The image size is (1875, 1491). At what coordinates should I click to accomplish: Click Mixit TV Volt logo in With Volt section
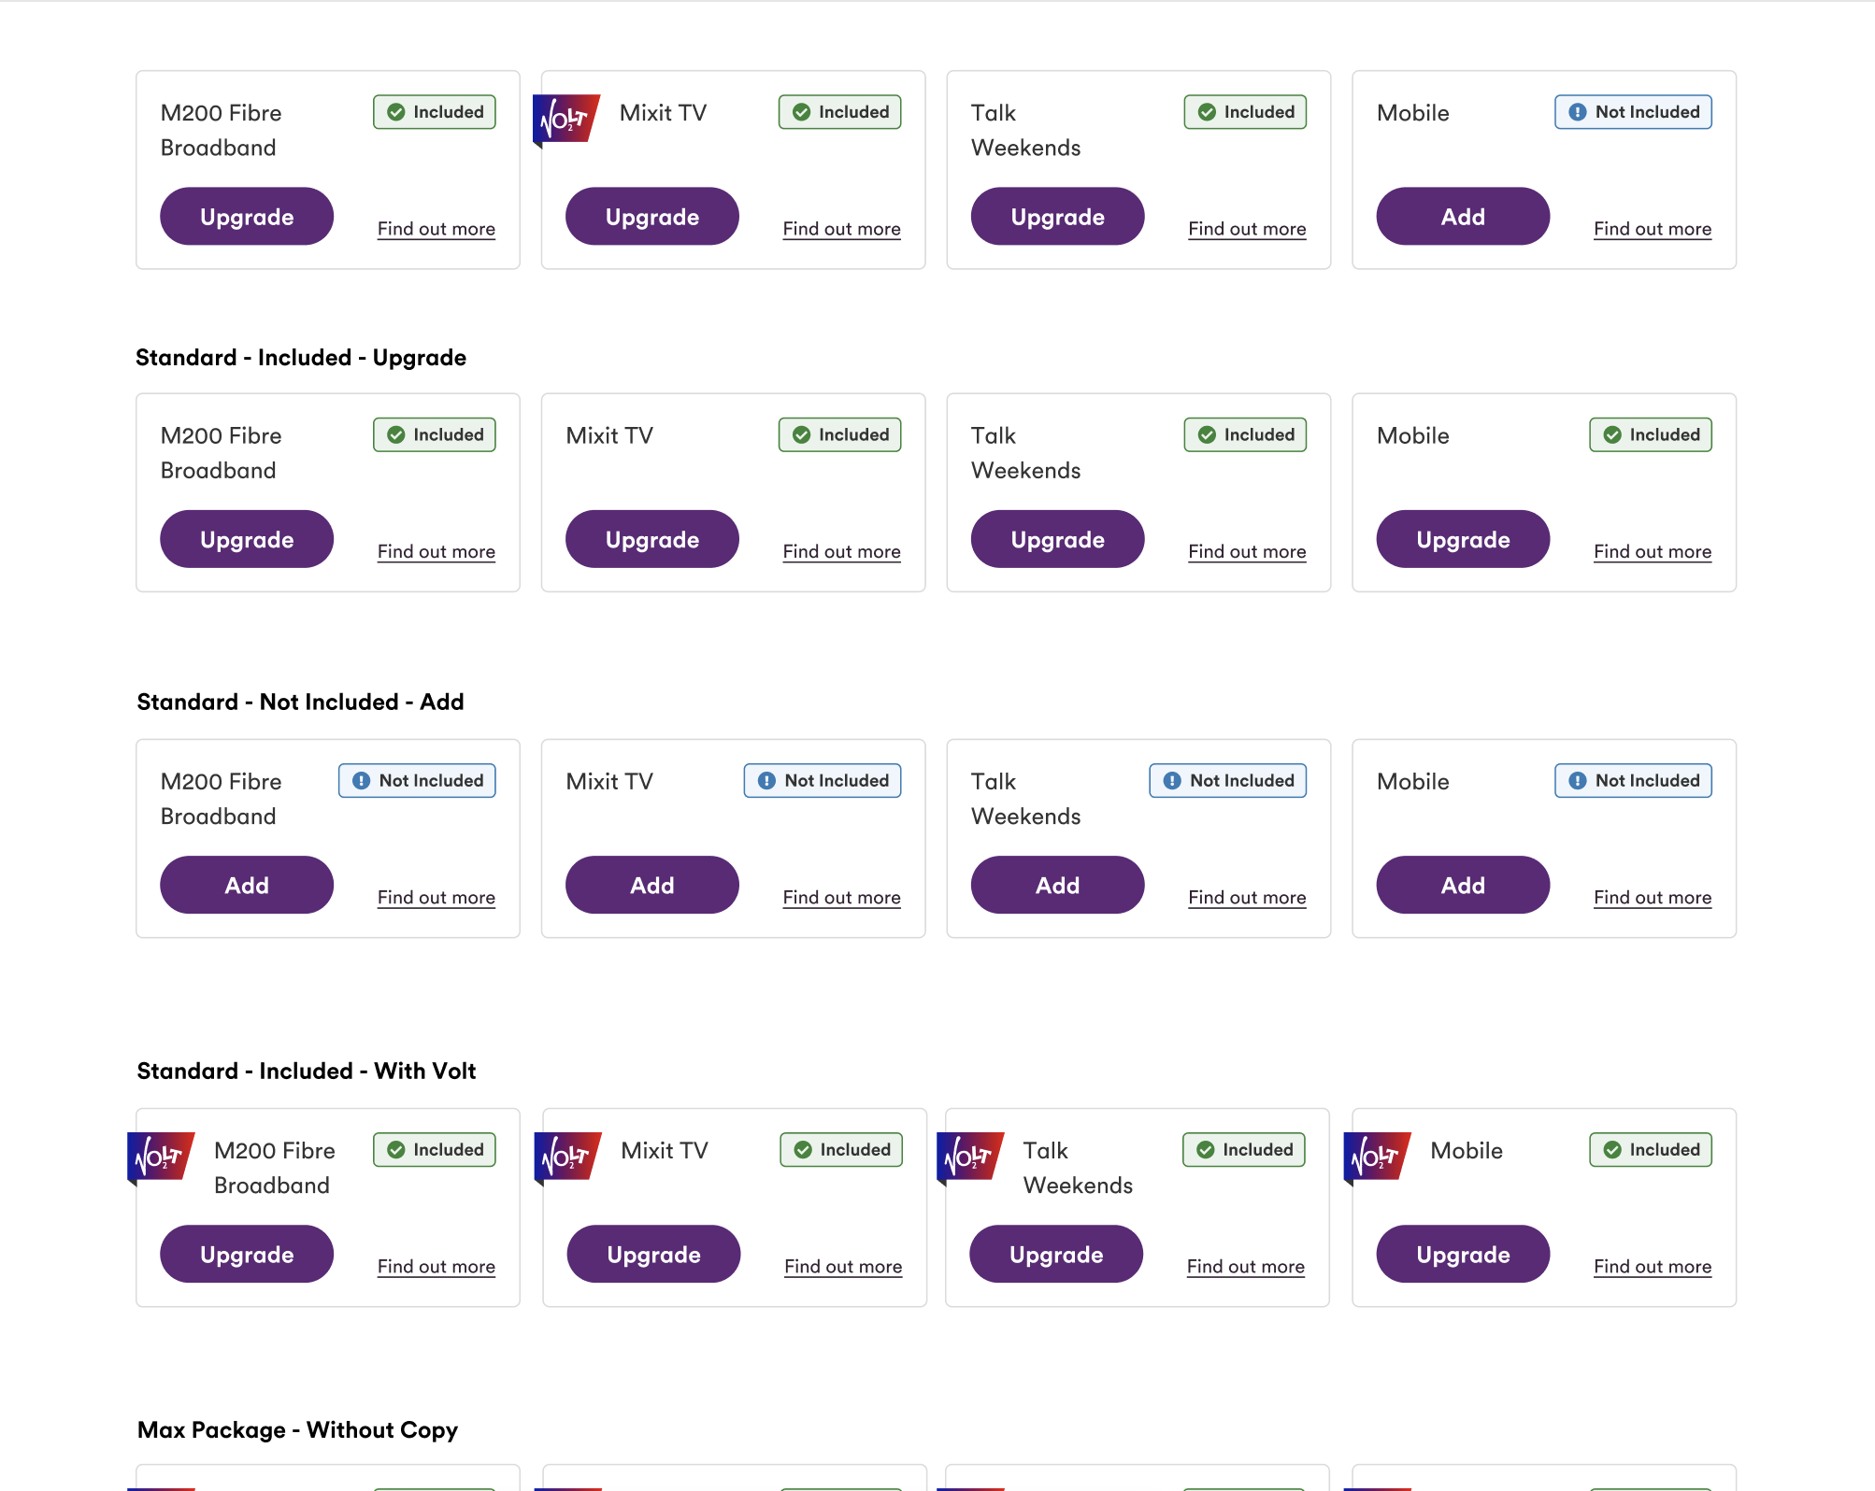[567, 1157]
